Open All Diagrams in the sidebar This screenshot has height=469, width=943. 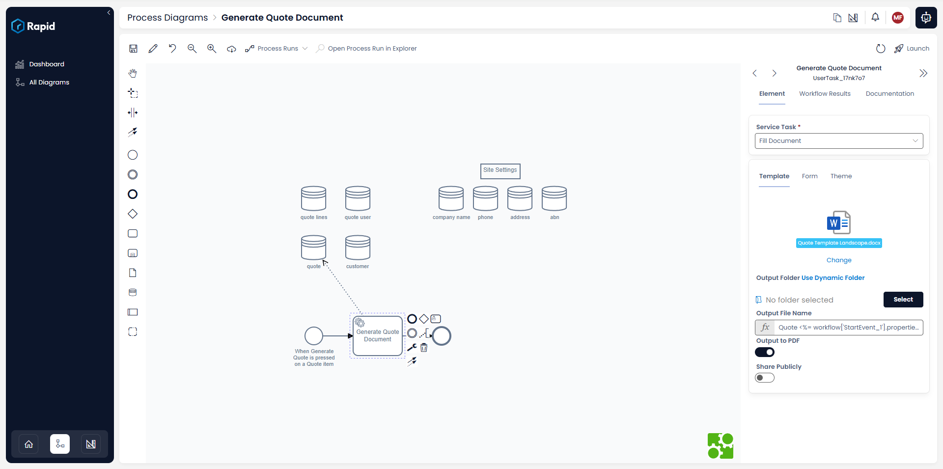(x=49, y=83)
